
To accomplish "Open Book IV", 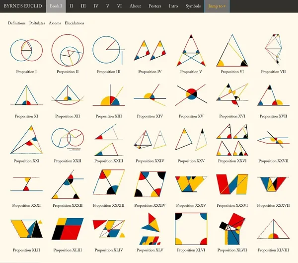I will [x=96, y=6].
